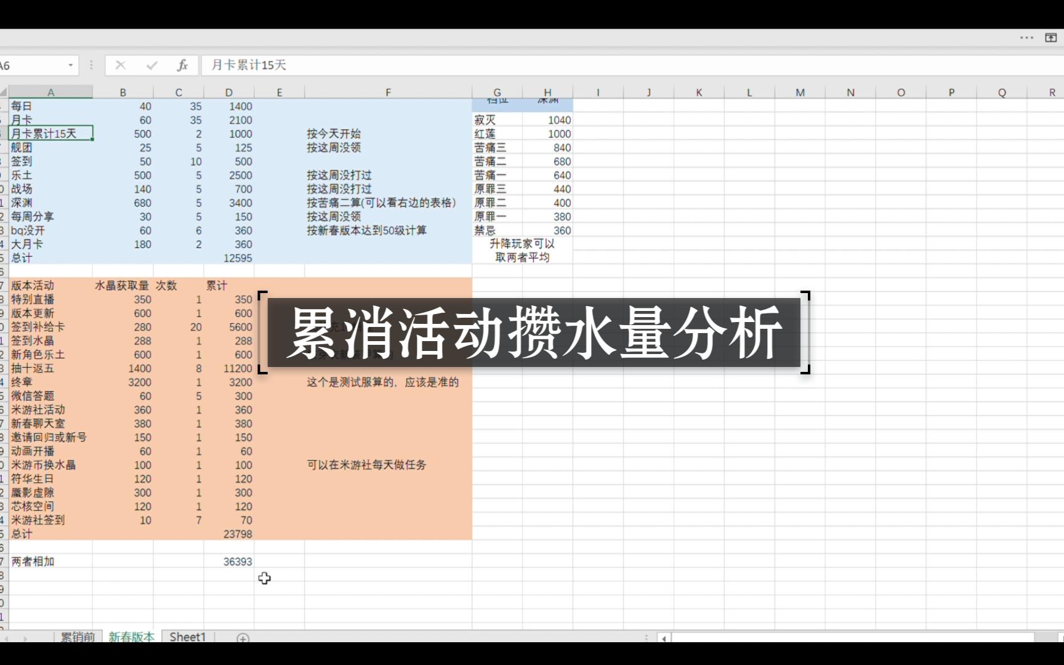
Task: Select column R header
Action: click(x=1052, y=92)
